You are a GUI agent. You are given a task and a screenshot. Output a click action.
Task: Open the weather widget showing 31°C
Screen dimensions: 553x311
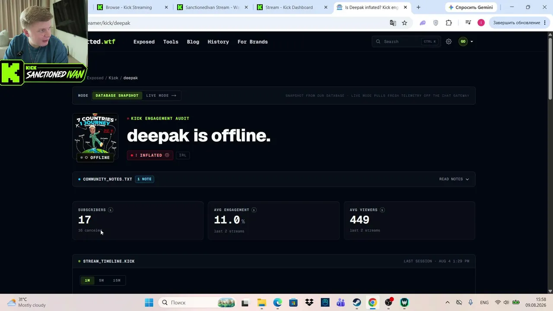pyautogui.click(x=27, y=302)
